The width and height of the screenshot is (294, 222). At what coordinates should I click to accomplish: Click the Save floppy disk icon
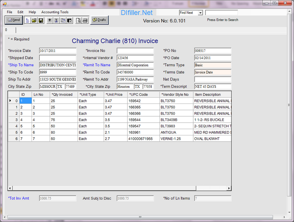click(x=41, y=21)
